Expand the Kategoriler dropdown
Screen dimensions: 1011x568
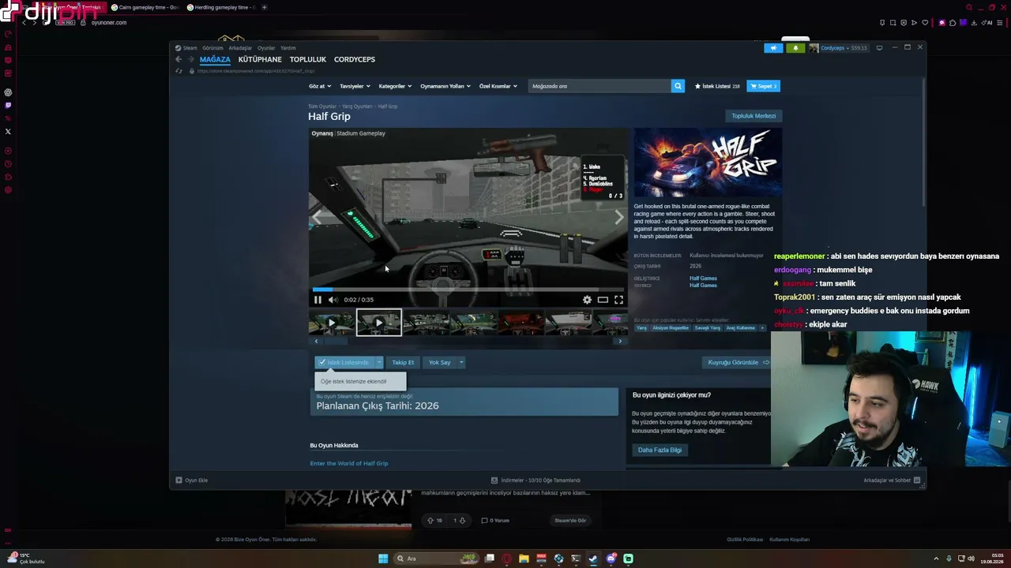pos(395,86)
